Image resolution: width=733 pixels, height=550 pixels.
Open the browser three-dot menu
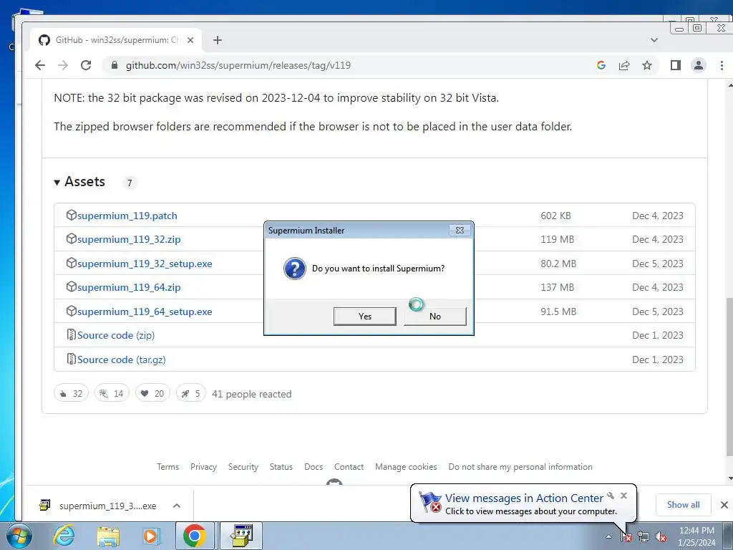click(722, 65)
